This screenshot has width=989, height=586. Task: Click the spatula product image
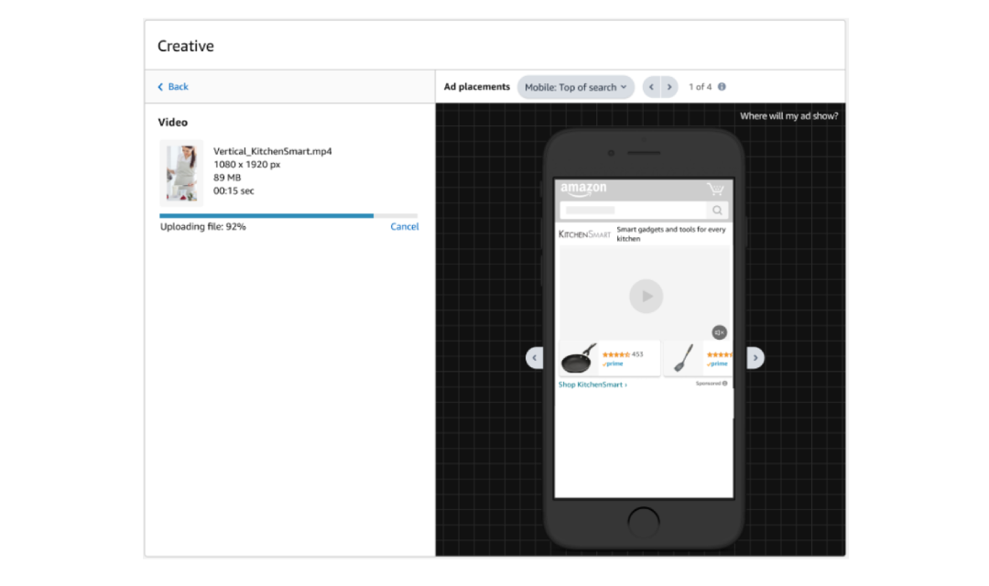click(x=683, y=358)
